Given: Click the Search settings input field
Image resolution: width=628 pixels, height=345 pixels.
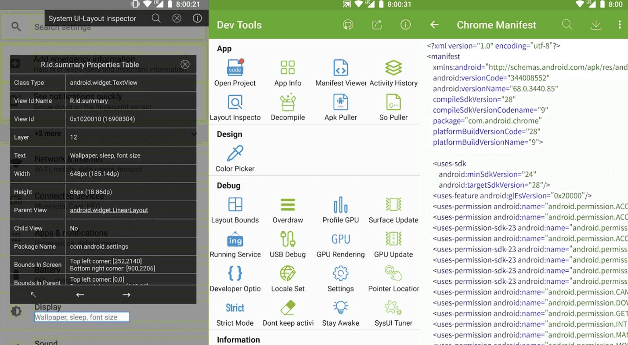Looking at the screenshot, I should click(110, 26).
